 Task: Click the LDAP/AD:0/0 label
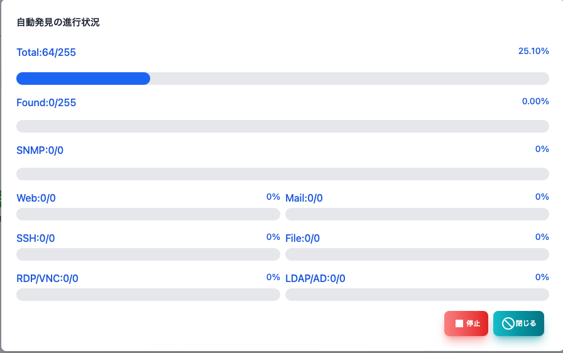pyautogui.click(x=315, y=278)
